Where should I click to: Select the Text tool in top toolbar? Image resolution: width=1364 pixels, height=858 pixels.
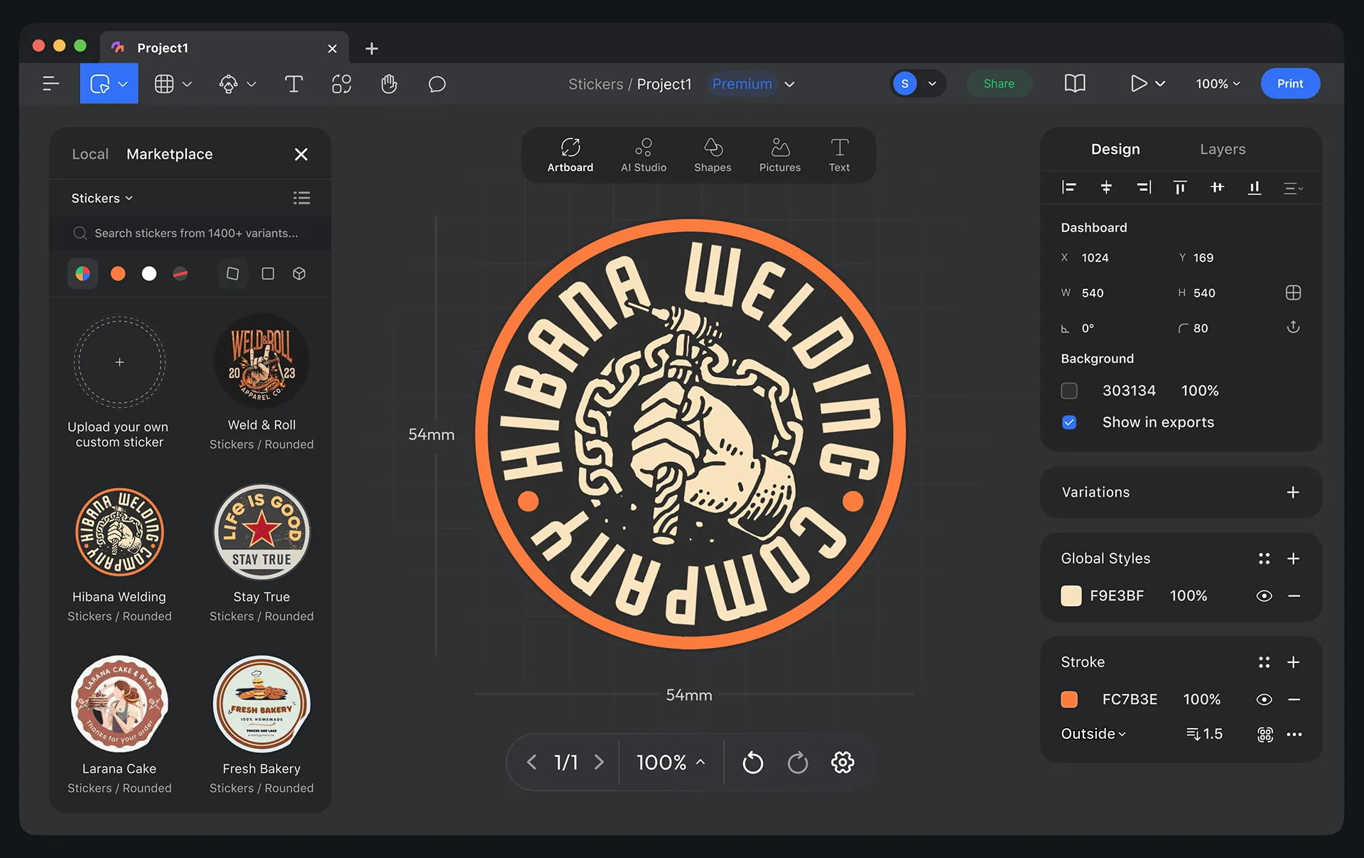(293, 84)
